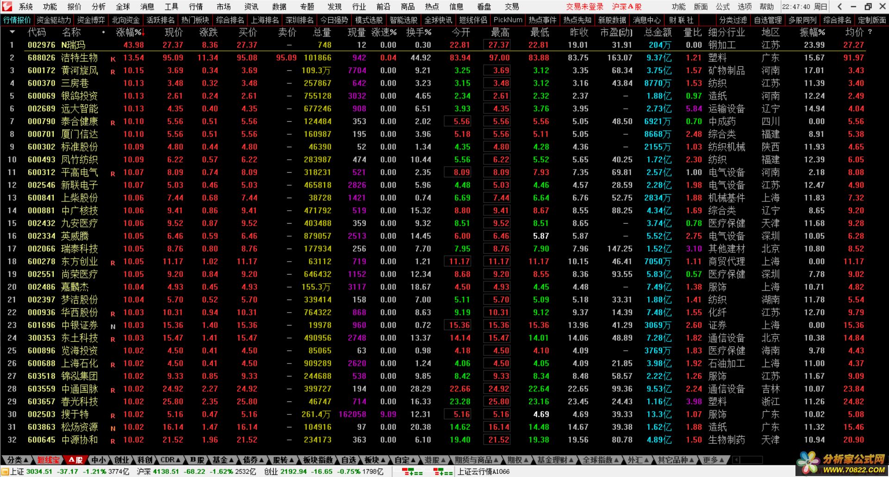Screen dimensions: 889x477
Task: Click the R marker beside 华西股份
Action: 113,314
